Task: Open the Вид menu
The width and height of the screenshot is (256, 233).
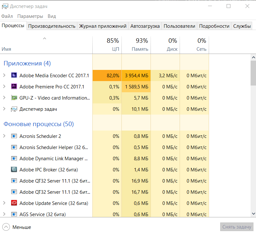Action: 52,16
